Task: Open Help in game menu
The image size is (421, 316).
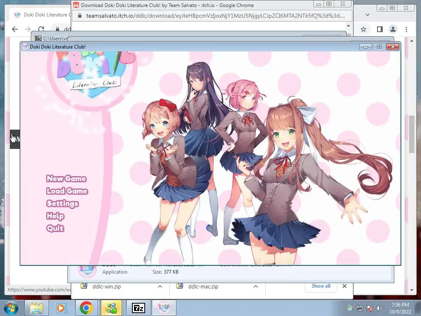Action: pos(56,216)
